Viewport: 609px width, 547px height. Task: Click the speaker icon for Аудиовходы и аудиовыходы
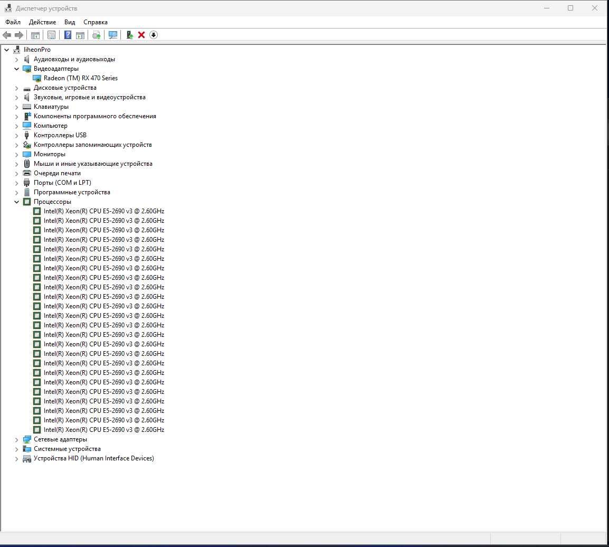tap(27, 59)
